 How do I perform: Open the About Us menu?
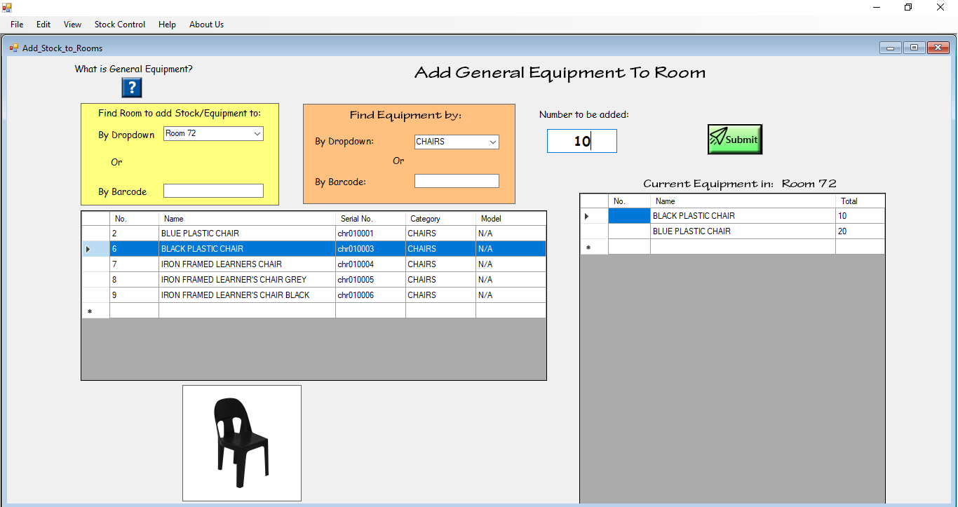pos(206,25)
